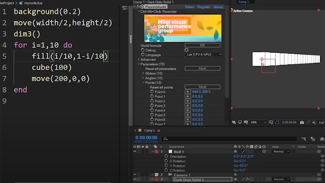
Task: Click the snapshot camera icon in viewer
Action: [302, 122]
